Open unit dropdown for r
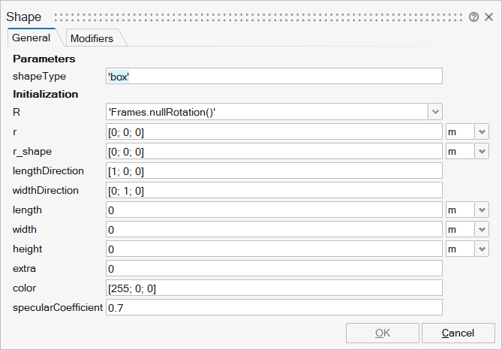Viewport: 502px width, 350px height. [x=482, y=131]
